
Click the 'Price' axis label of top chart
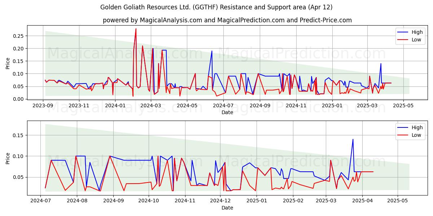pyautogui.click(x=8, y=63)
